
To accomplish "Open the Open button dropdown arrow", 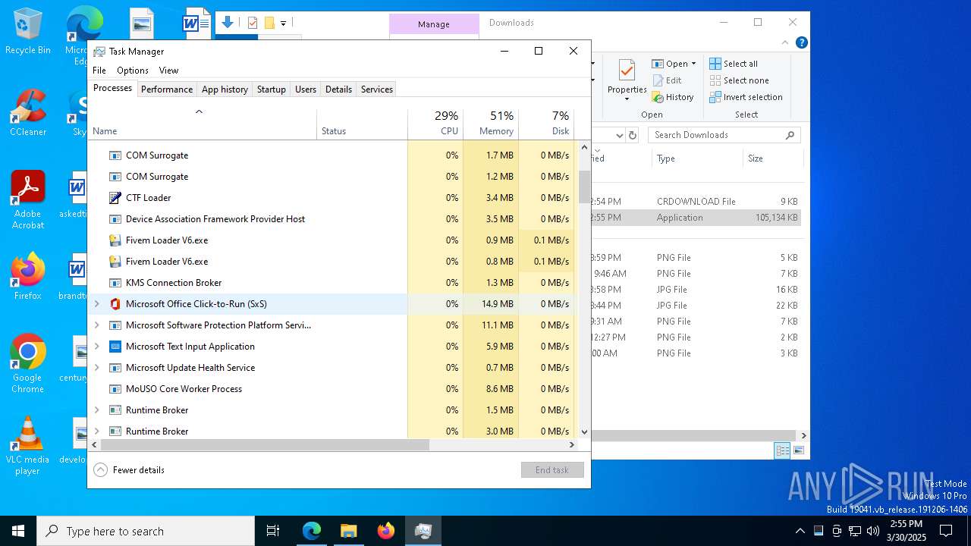I will pyautogui.click(x=693, y=64).
